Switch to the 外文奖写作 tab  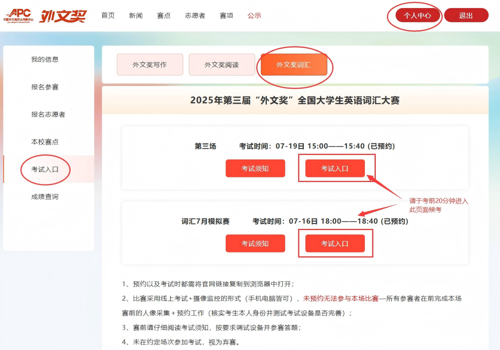pyautogui.click(x=150, y=65)
